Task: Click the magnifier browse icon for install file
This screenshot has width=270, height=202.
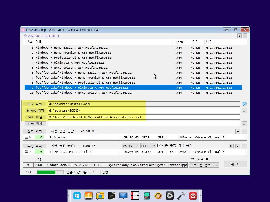Action: click(244, 104)
